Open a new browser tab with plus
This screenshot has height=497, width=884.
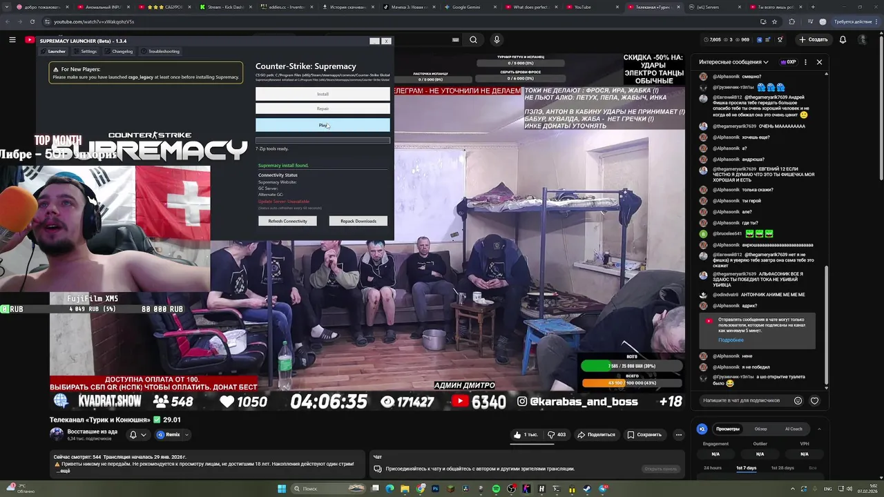(x=812, y=7)
